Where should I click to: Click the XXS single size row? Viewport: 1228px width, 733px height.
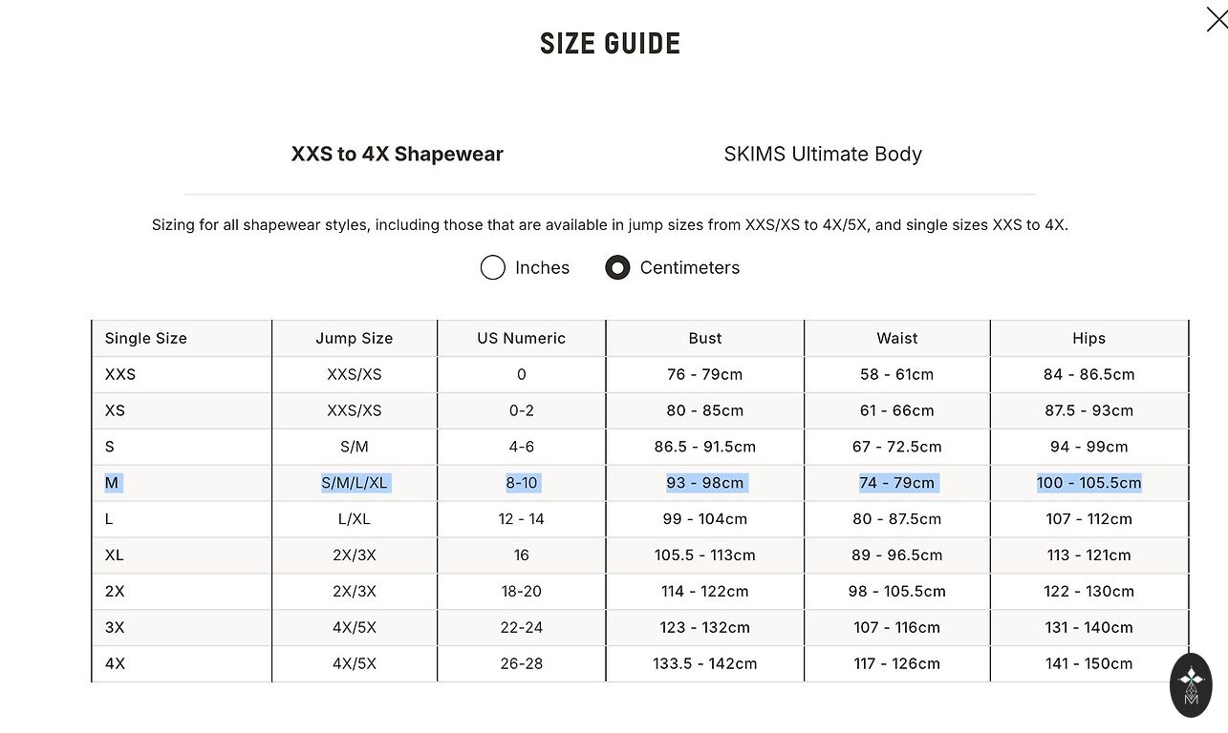(x=120, y=375)
